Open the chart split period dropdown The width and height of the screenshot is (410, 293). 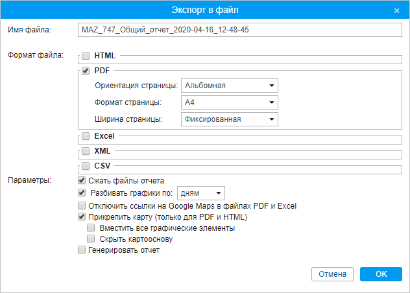200,193
